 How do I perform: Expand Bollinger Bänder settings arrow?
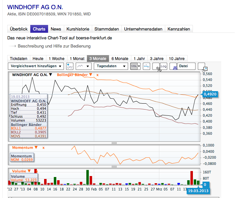91,74
